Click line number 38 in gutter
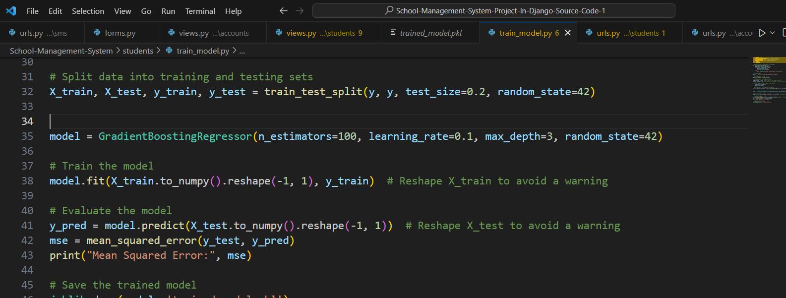Viewport: 786px width, 298px height. click(x=27, y=181)
